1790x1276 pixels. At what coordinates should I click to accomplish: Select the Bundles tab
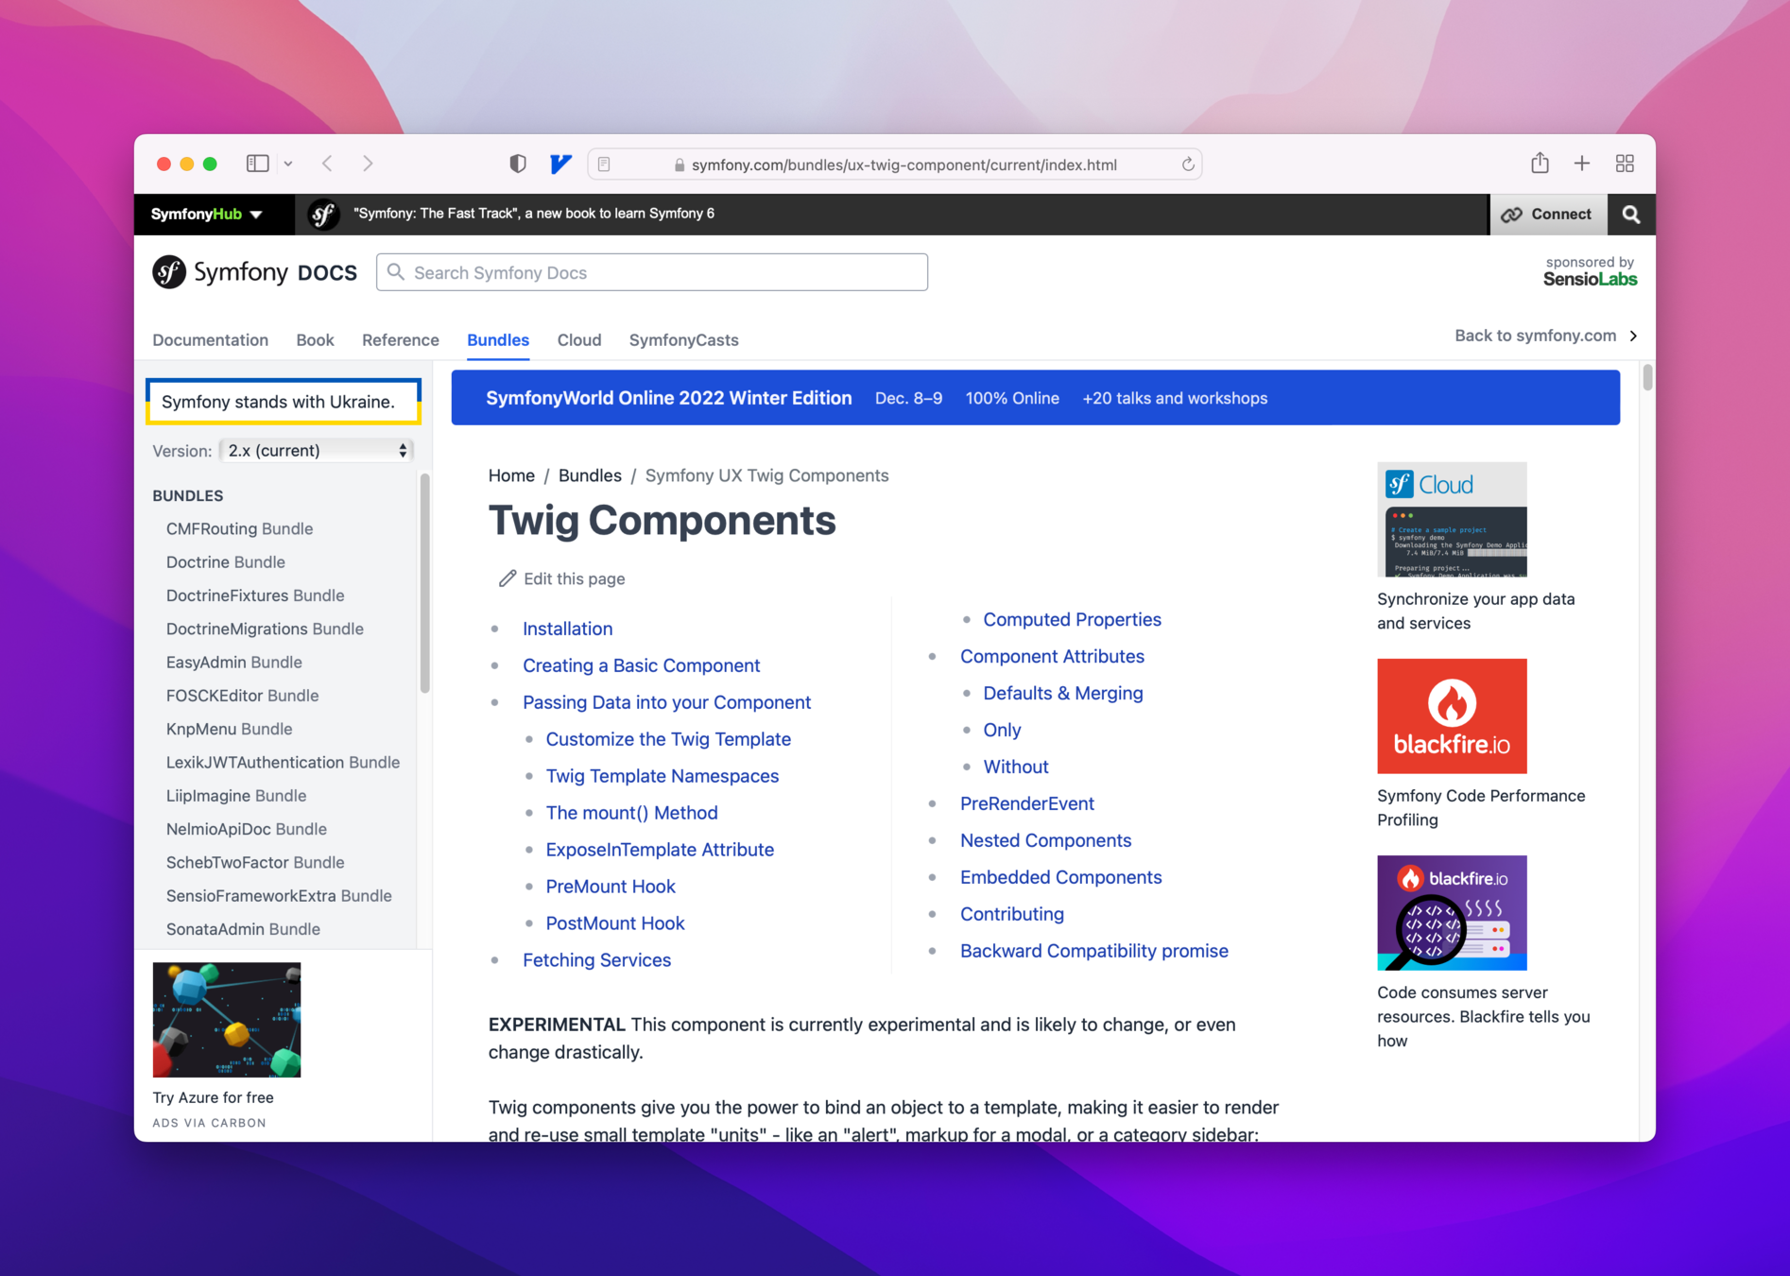[498, 340]
